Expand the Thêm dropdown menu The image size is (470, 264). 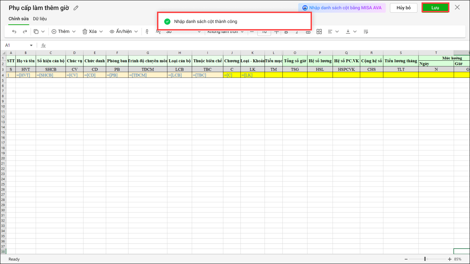click(64, 32)
